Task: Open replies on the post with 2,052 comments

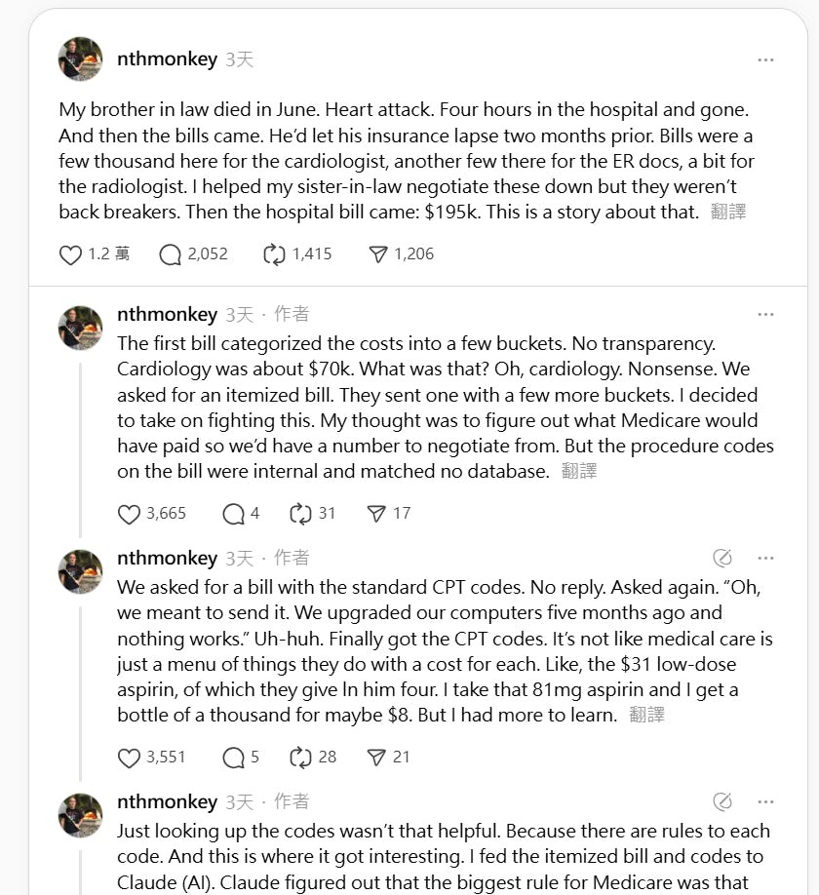Action: (x=171, y=254)
